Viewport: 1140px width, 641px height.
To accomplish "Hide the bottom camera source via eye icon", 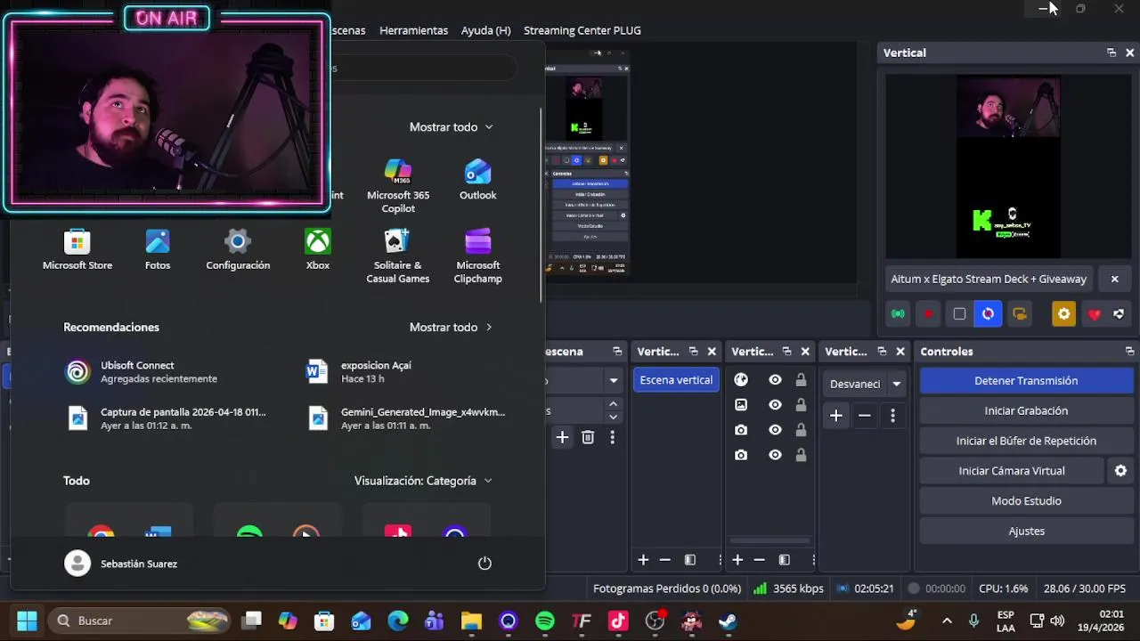I will [775, 454].
